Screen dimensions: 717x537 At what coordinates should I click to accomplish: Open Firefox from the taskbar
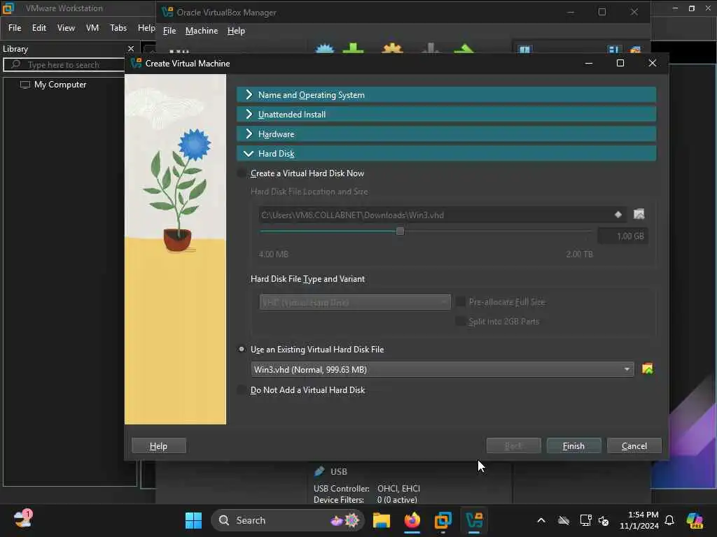[412, 520]
